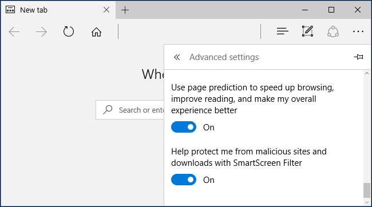Turn off the page prediction toggle
The width and height of the screenshot is (372, 207).
tap(184, 127)
